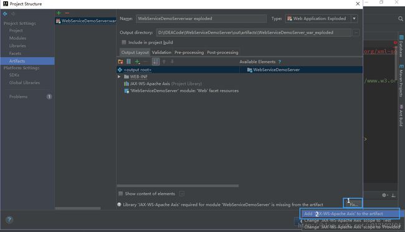Open Modules settings
405x232 pixels.
point(17,38)
